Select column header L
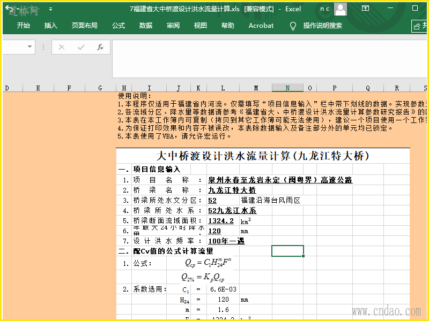429x321 pixels. 223,88
